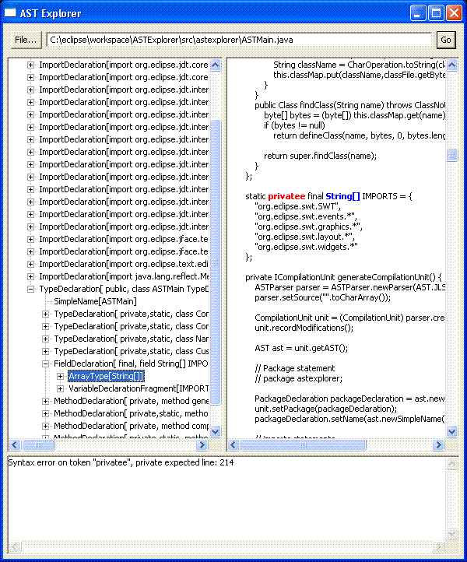467x562 pixels.
Task: Click the '// package astexplorer;' comment line
Action: click(298, 378)
